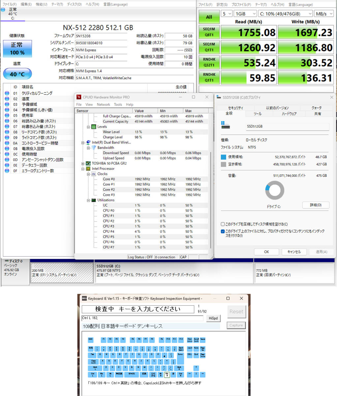Click OK in the SSD512GB properties dialog
The height and width of the screenshot is (396, 337).
(266, 252)
